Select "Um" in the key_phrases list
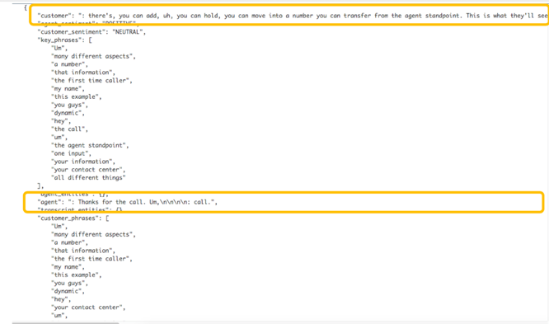This screenshot has height=324, width=549. 59,48
